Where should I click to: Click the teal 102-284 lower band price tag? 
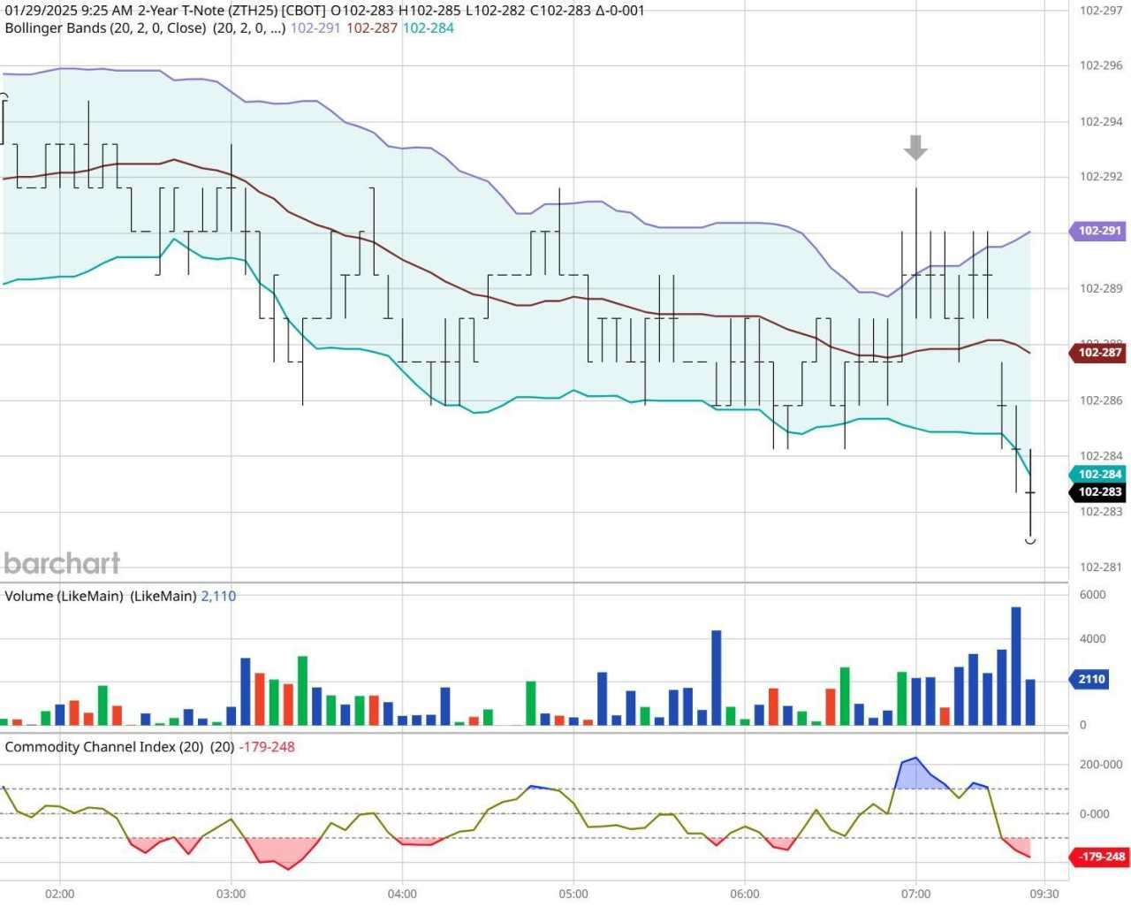point(1097,475)
